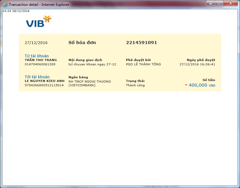Image resolution: width=240 pixels, height=188 pixels.
Task: Click invoice number 2214591091
Action: click(141, 43)
